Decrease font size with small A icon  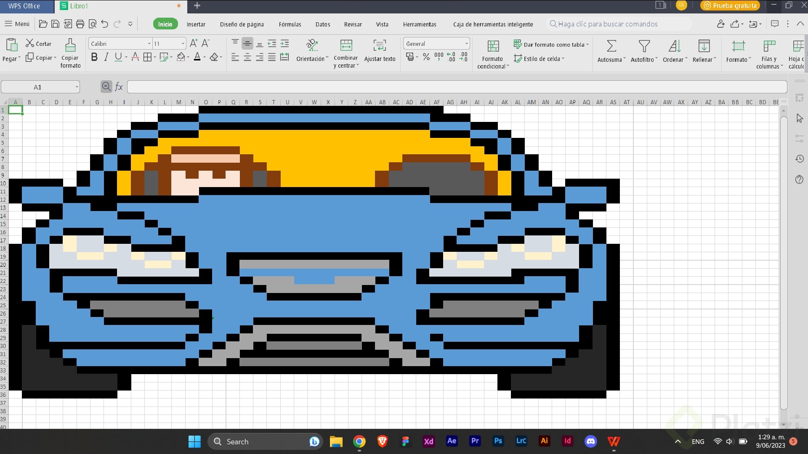point(205,43)
